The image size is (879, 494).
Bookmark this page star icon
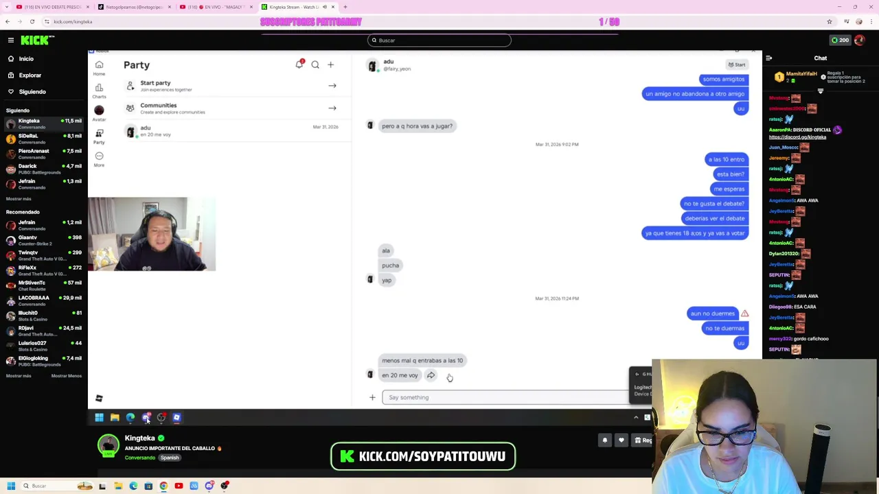point(829,22)
